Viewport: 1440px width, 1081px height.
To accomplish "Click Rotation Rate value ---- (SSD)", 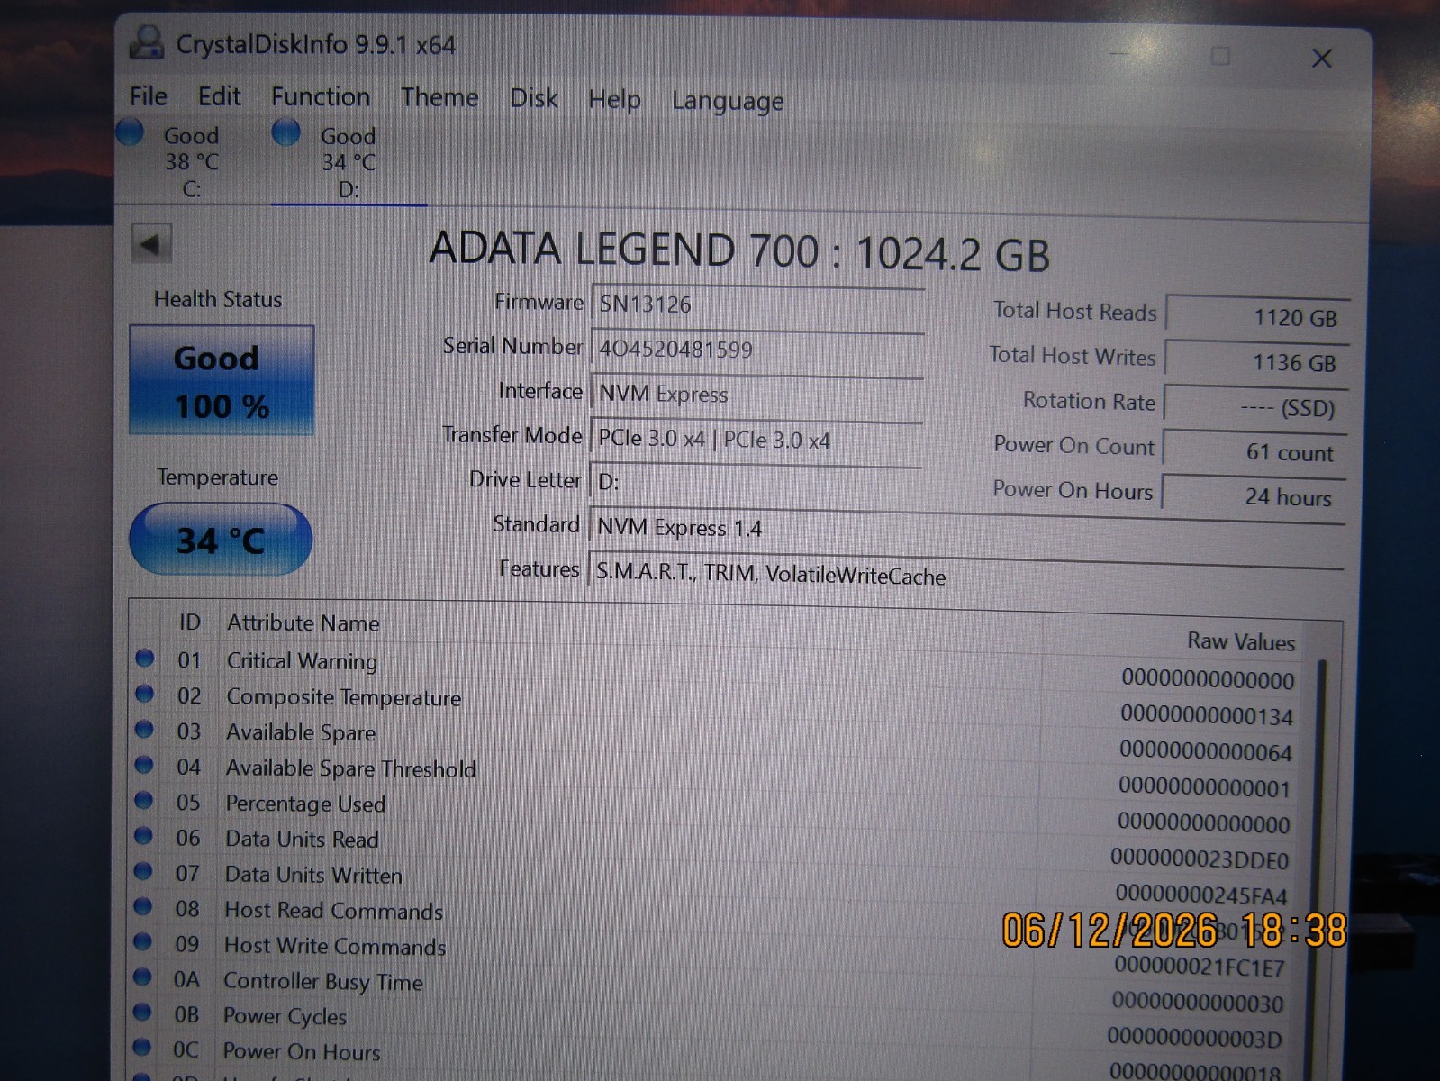I will (x=1255, y=407).
